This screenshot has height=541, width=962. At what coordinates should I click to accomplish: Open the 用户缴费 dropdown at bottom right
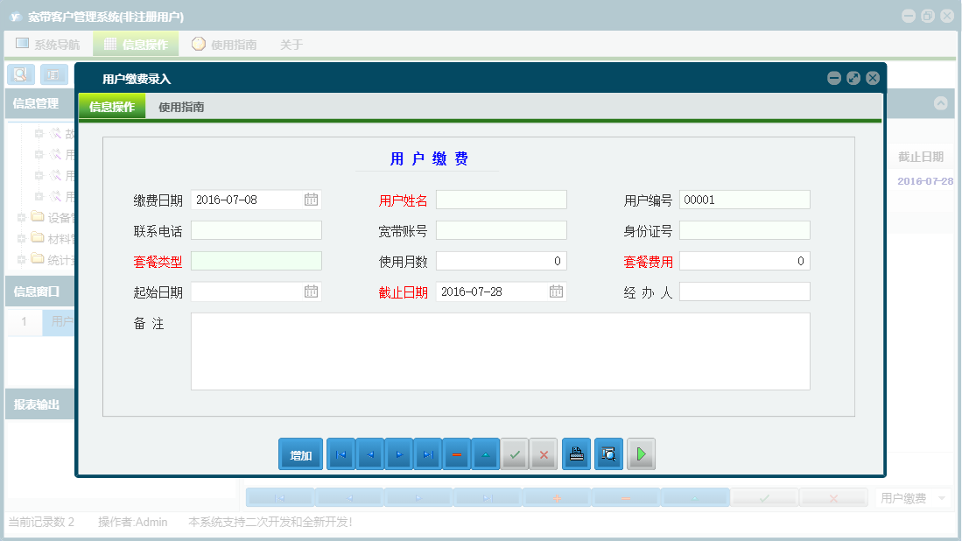(x=910, y=495)
